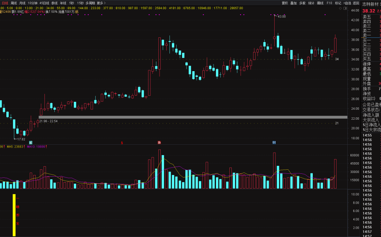Click the red & marker below the chart
The height and width of the screenshot is (237, 381).
click(122, 143)
